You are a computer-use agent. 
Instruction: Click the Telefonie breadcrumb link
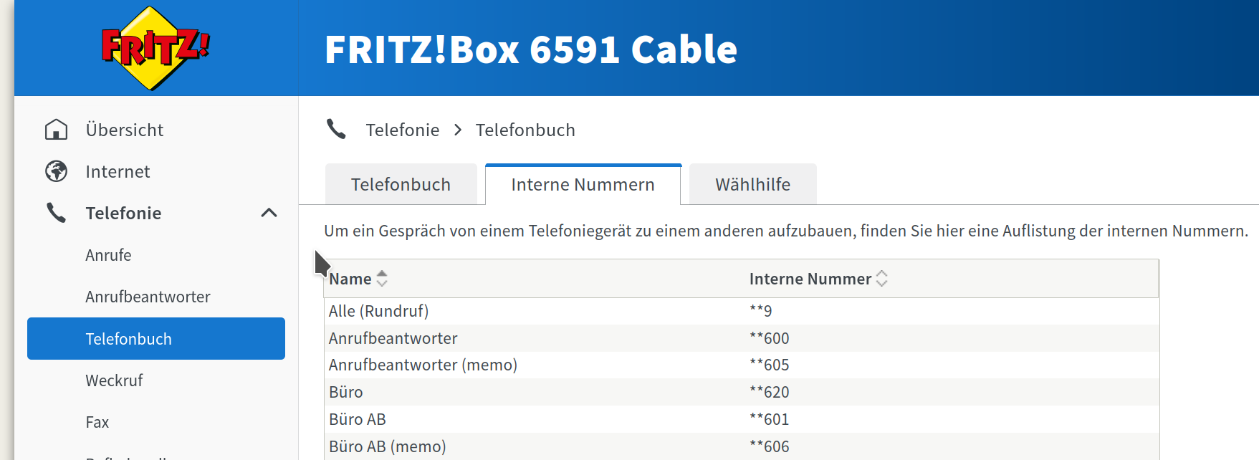[403, 130]
